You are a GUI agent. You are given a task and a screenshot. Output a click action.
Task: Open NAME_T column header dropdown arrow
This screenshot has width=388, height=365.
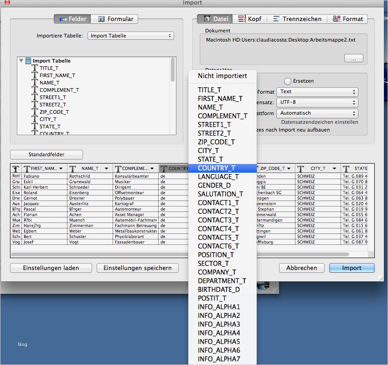pyautogui.click(x=106, y=169)
